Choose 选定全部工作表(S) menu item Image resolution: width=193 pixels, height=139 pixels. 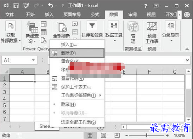(x=77, y=122)
